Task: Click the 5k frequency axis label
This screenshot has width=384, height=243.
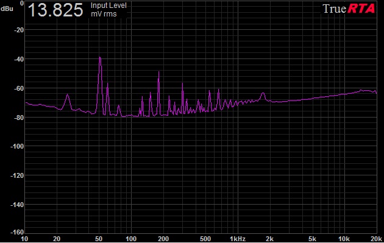Action: [x=312, y=239]
